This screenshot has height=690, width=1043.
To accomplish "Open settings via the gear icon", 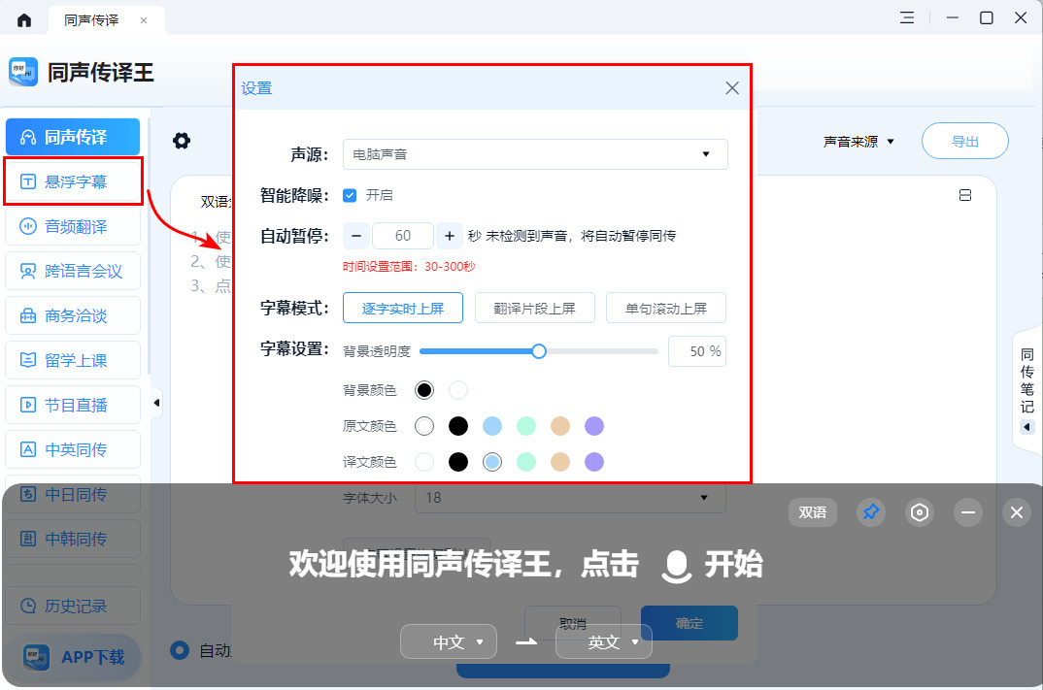I will (182, 141).
